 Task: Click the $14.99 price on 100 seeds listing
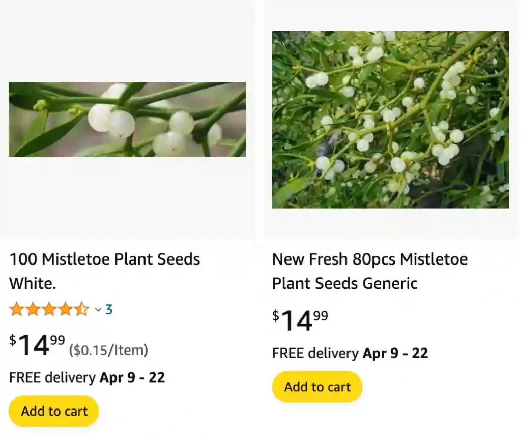37,345
